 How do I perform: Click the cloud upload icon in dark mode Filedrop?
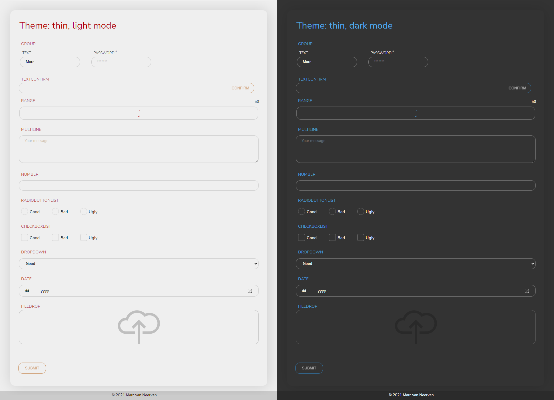pos(416,327)
